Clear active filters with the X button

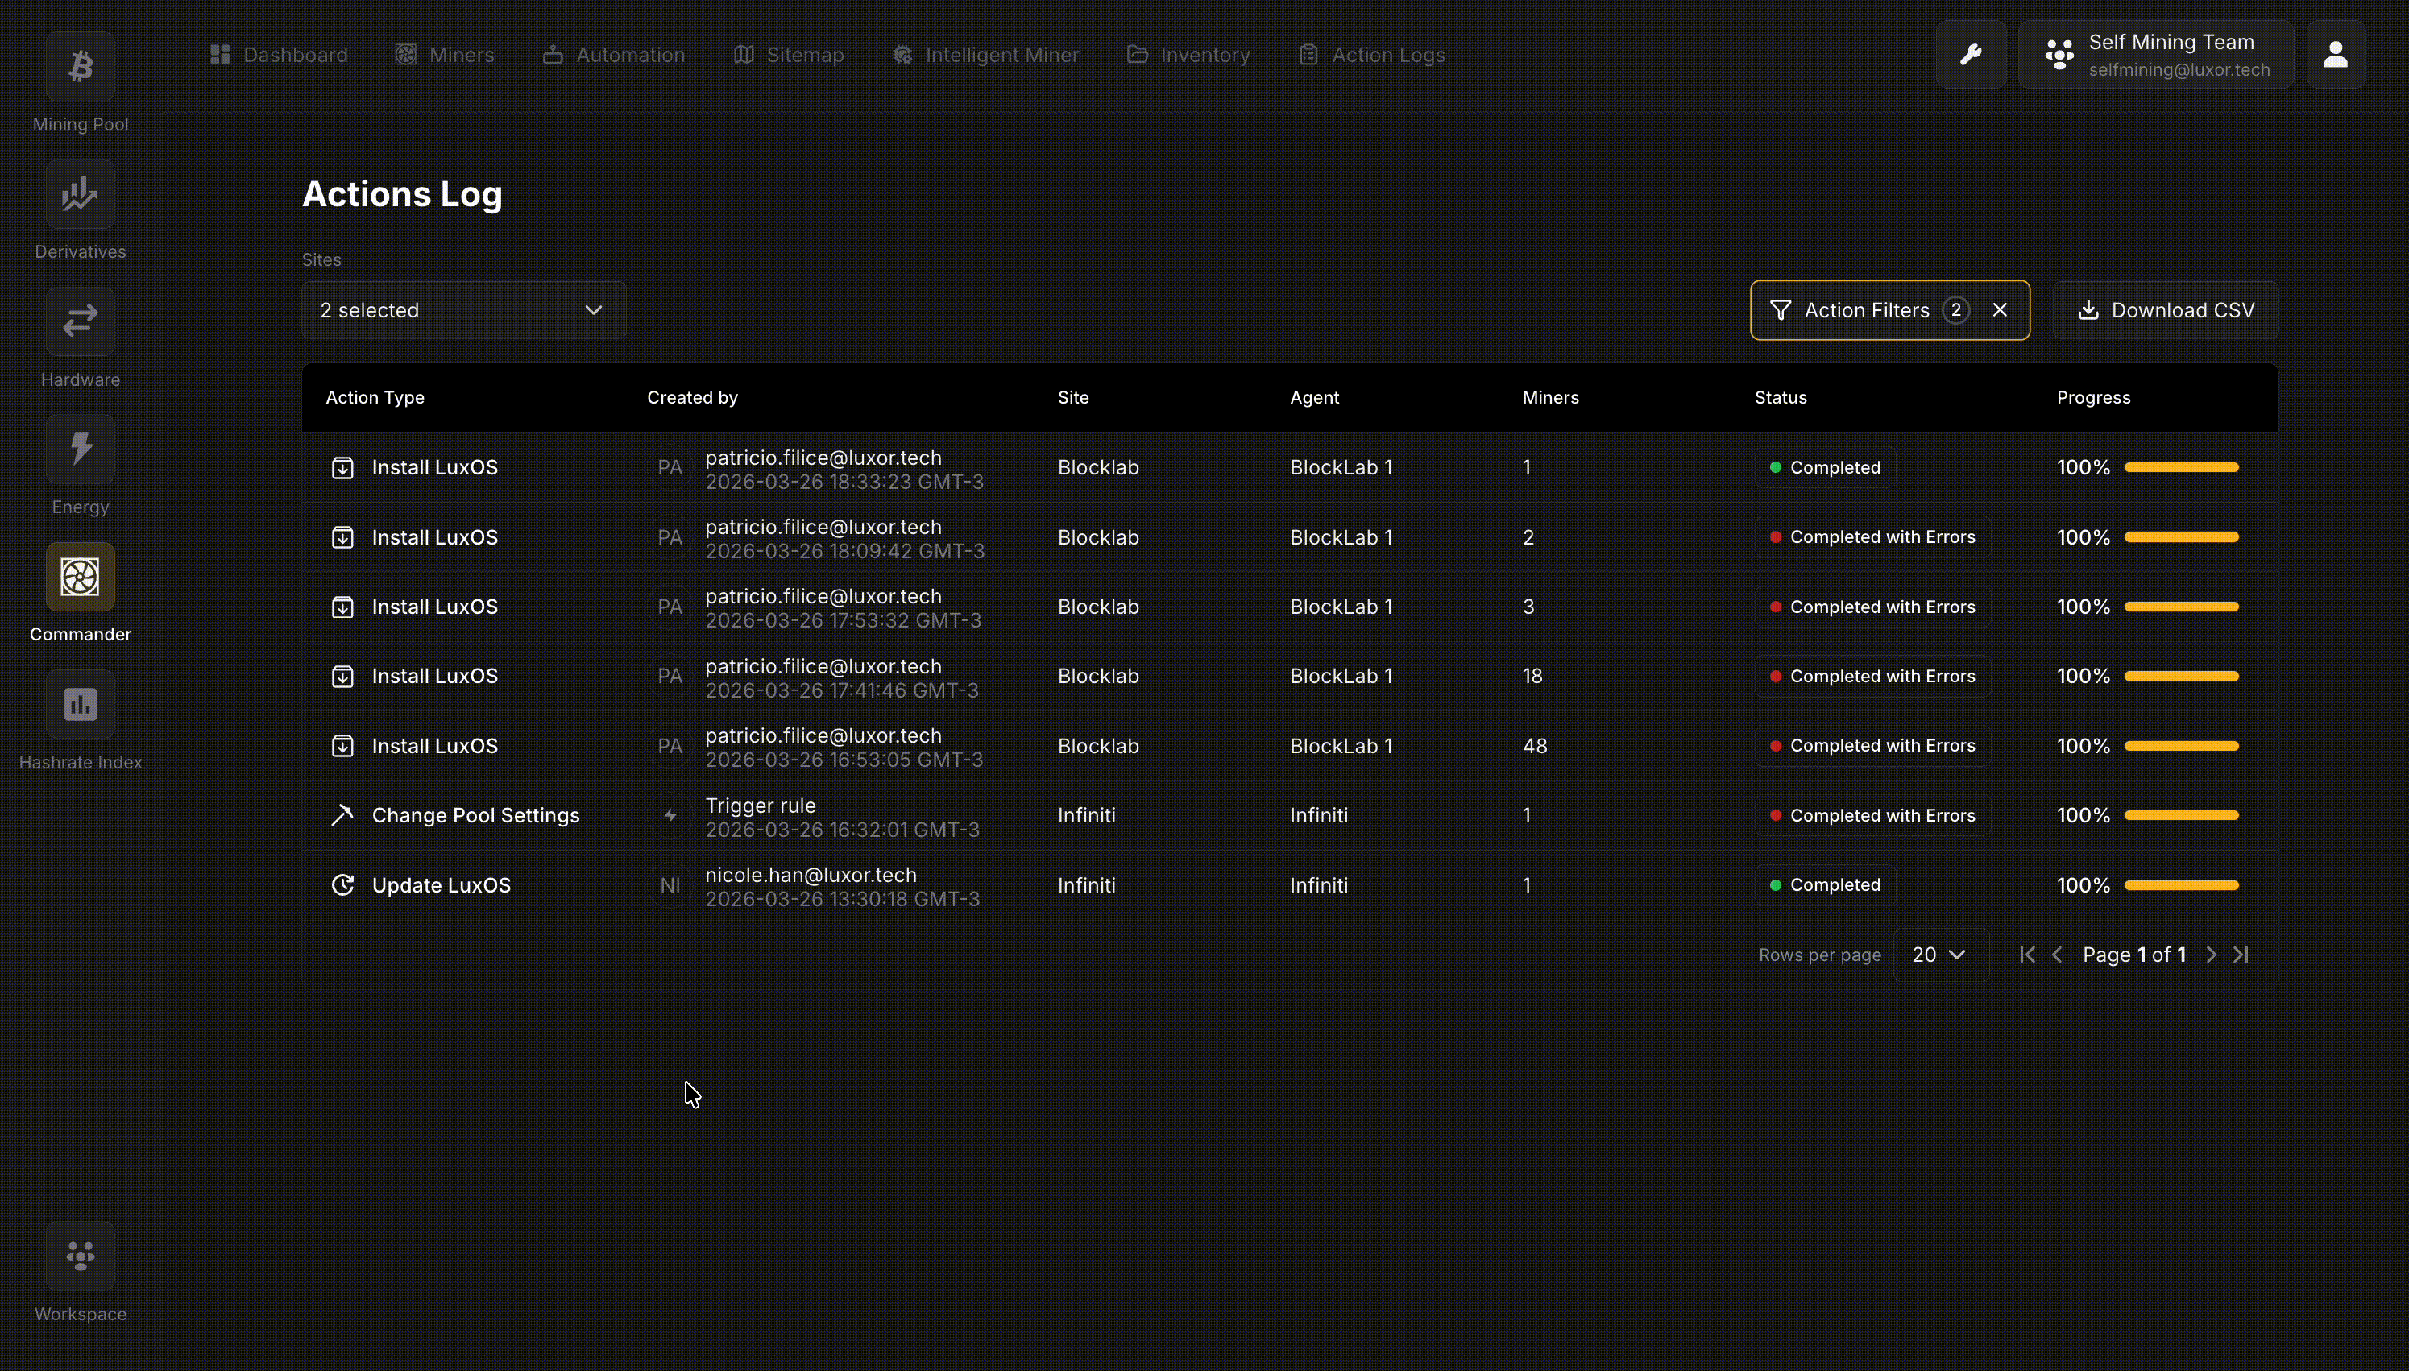(2001, 310)
